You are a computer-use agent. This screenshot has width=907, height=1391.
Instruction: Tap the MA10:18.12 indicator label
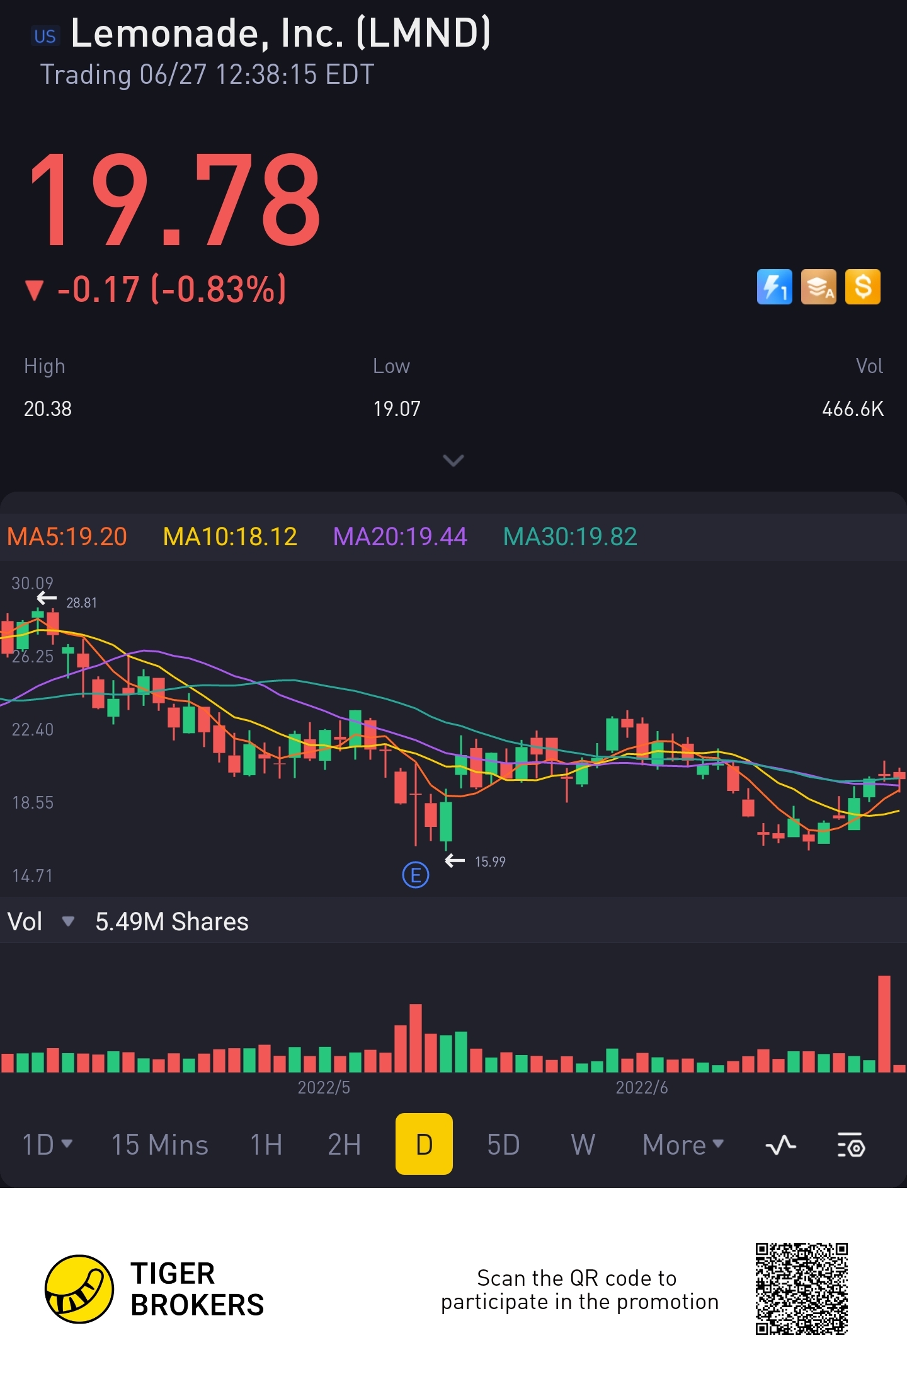(230, 537)
